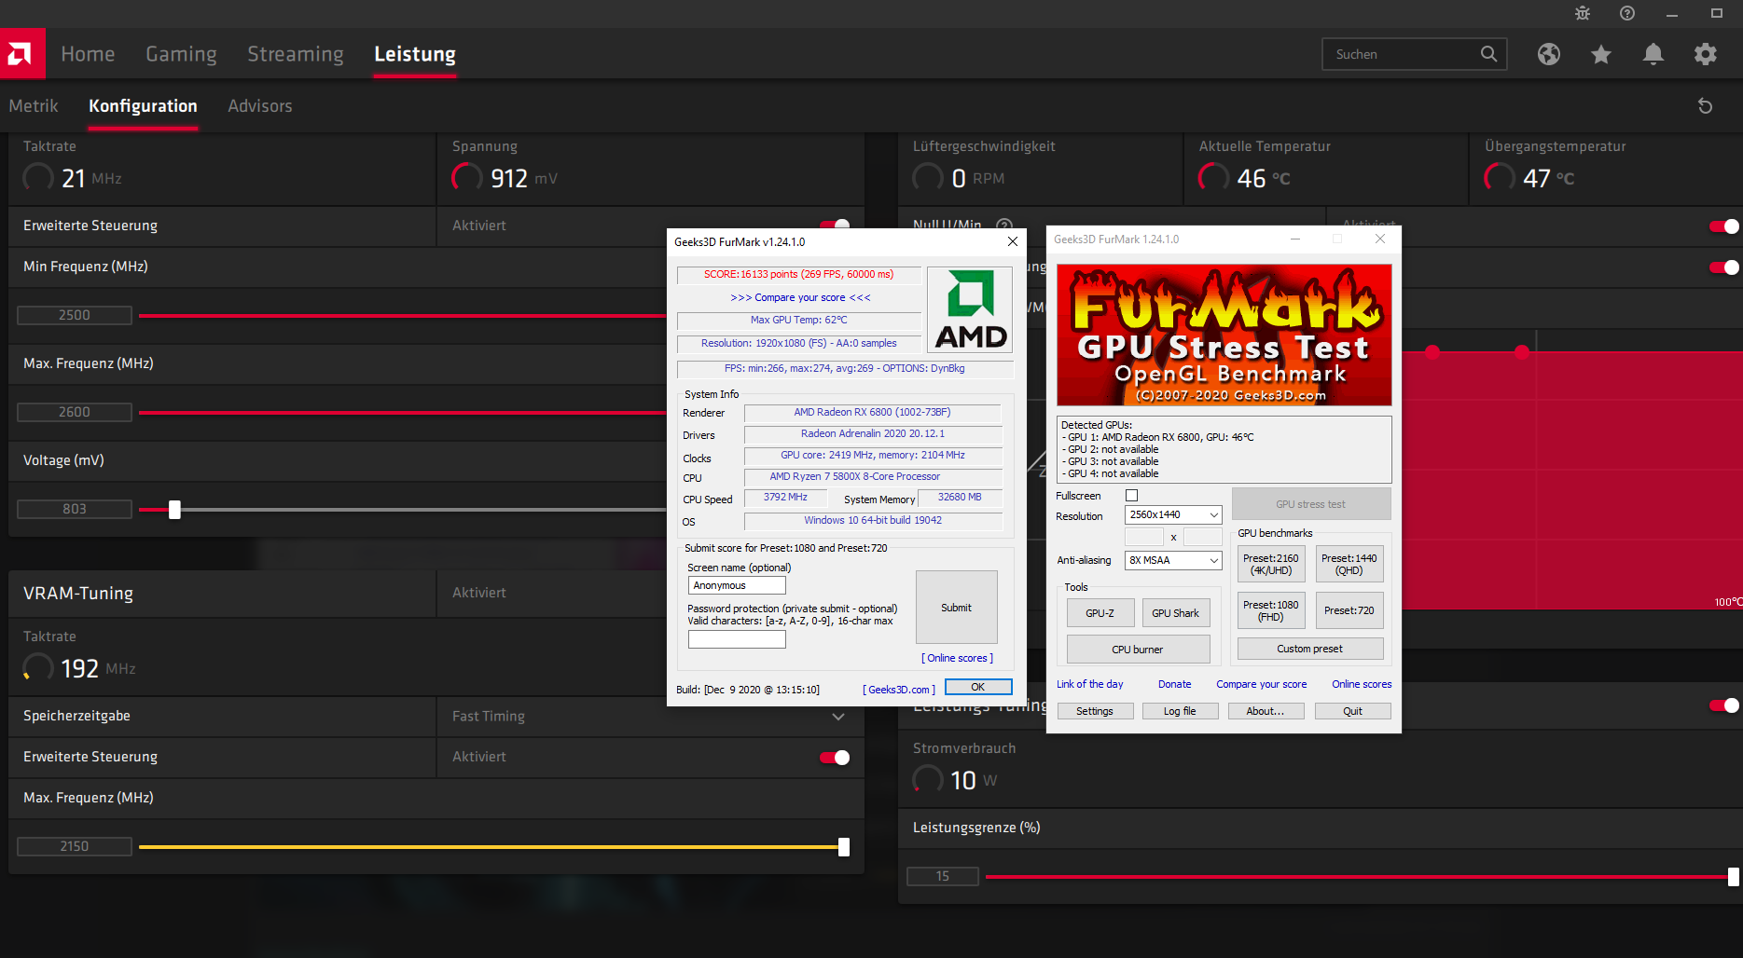Click VRAM Max. Frequenz slider handle

click(x=844, y=847)
